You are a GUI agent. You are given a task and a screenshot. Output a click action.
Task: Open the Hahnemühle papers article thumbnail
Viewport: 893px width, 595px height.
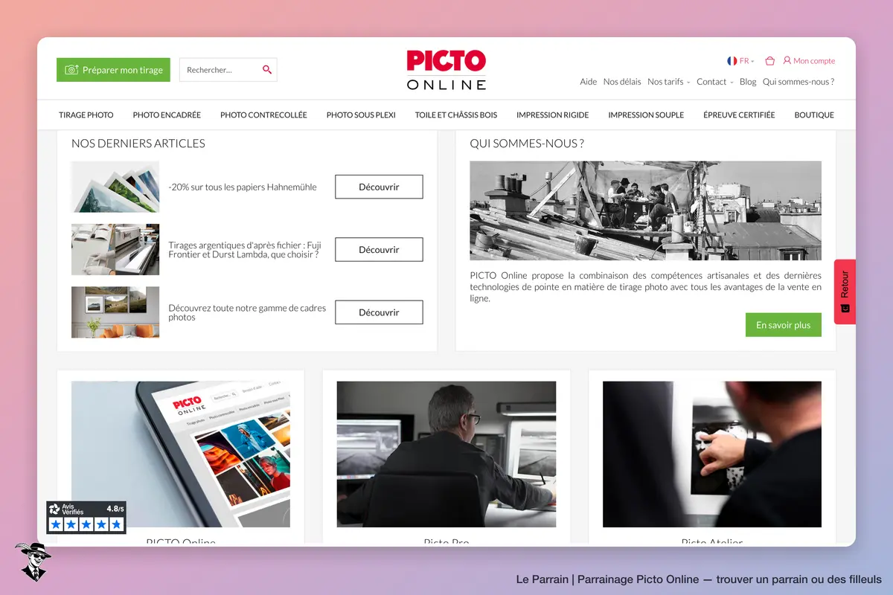click(x=115, y=187)
